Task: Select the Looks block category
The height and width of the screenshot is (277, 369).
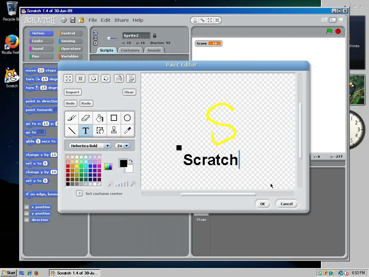Action: point(41,41)
